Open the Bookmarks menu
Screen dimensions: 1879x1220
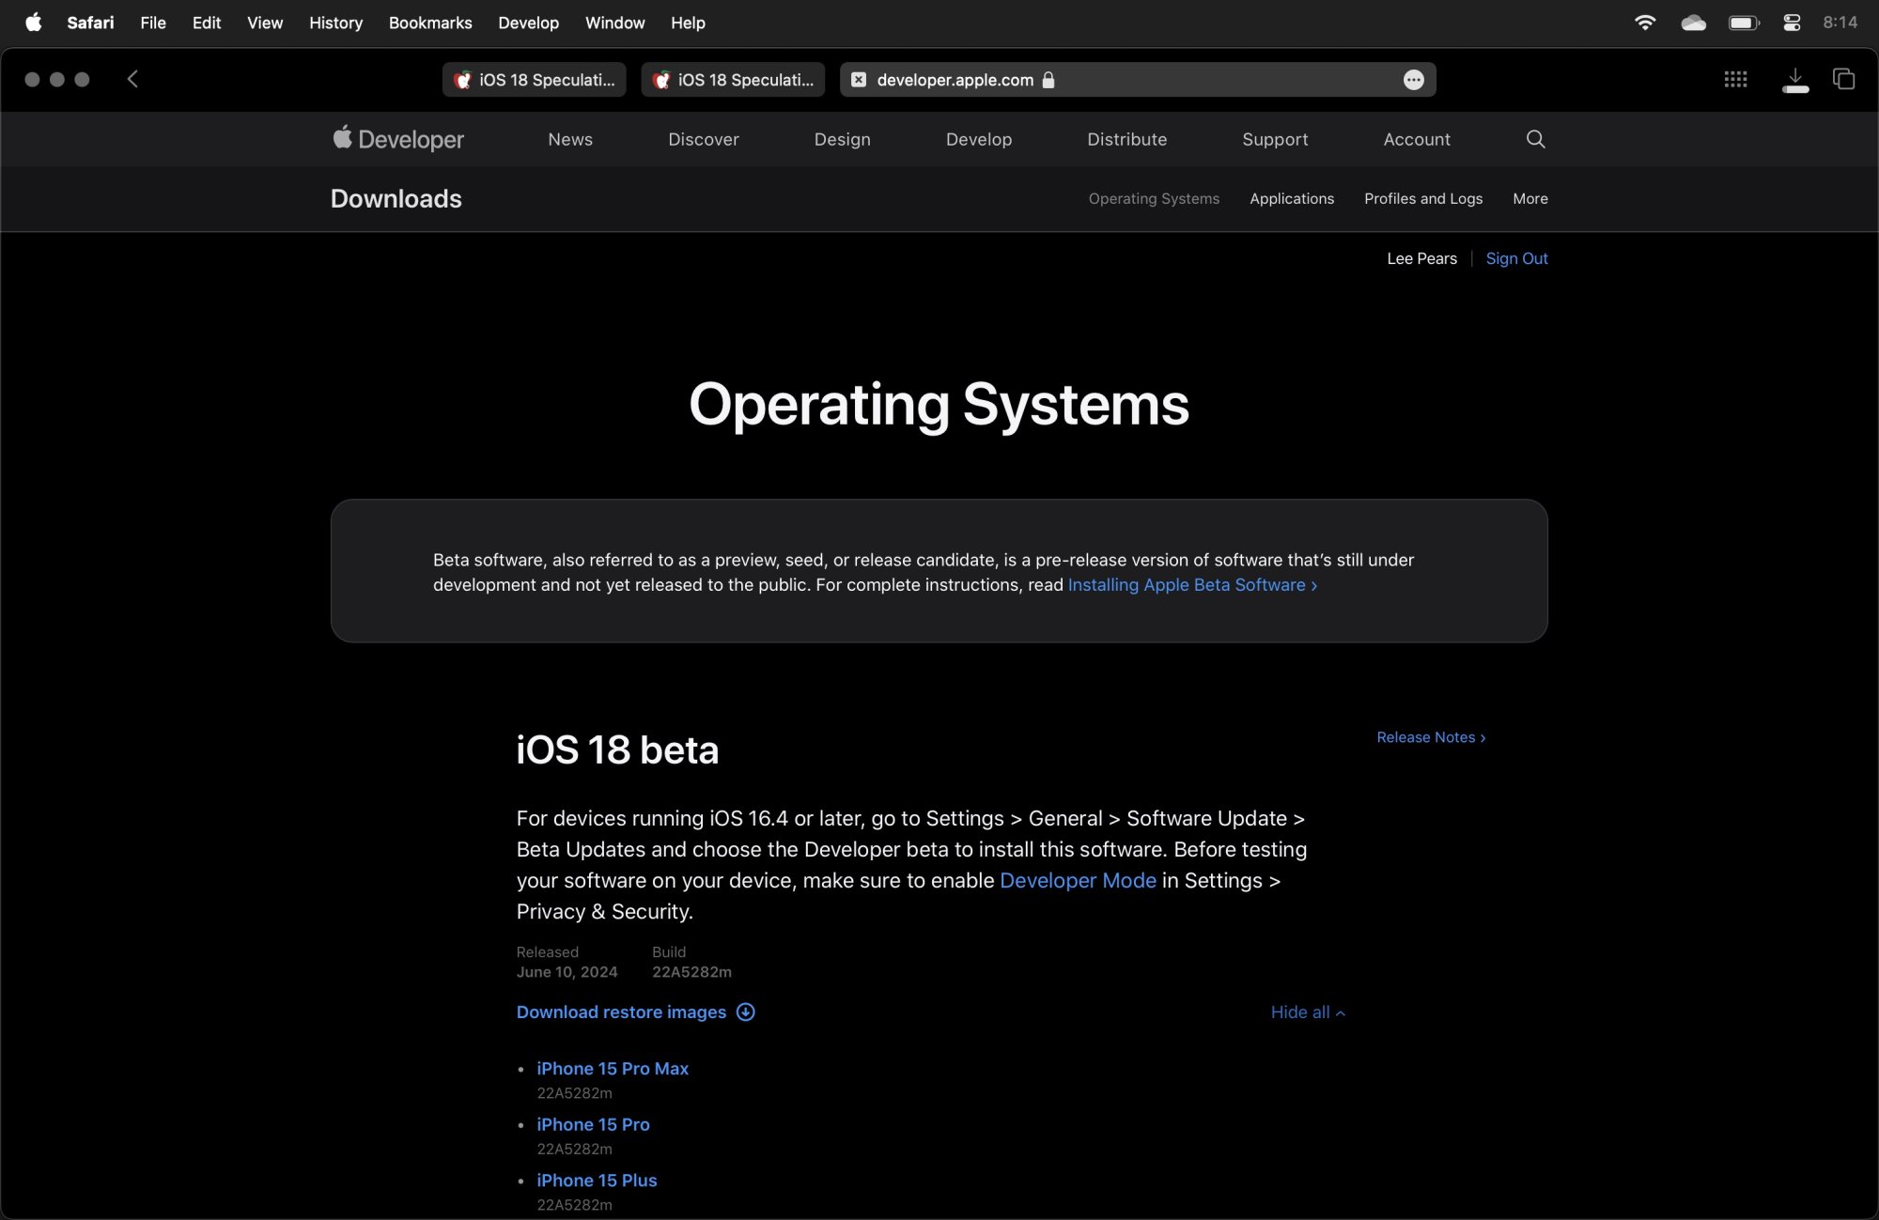point(430,23)
